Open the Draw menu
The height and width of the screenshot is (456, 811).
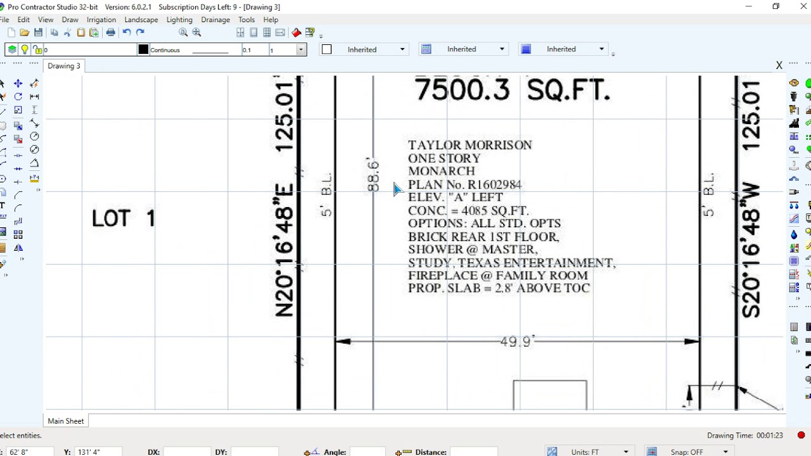click(70, 20)
